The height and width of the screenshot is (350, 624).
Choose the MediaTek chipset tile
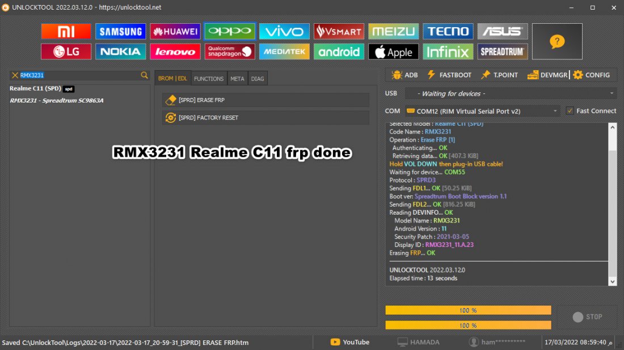tap(284, 52)
